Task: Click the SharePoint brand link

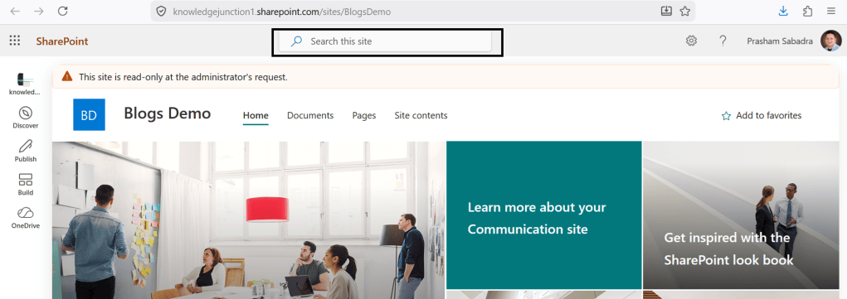Action: pyautogui.click(x=62, y=41)
